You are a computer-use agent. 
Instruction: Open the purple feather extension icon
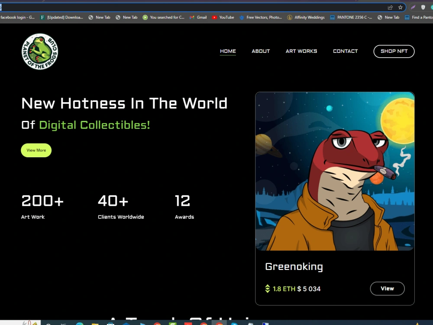pyautogui.click(x=413, y=7)
